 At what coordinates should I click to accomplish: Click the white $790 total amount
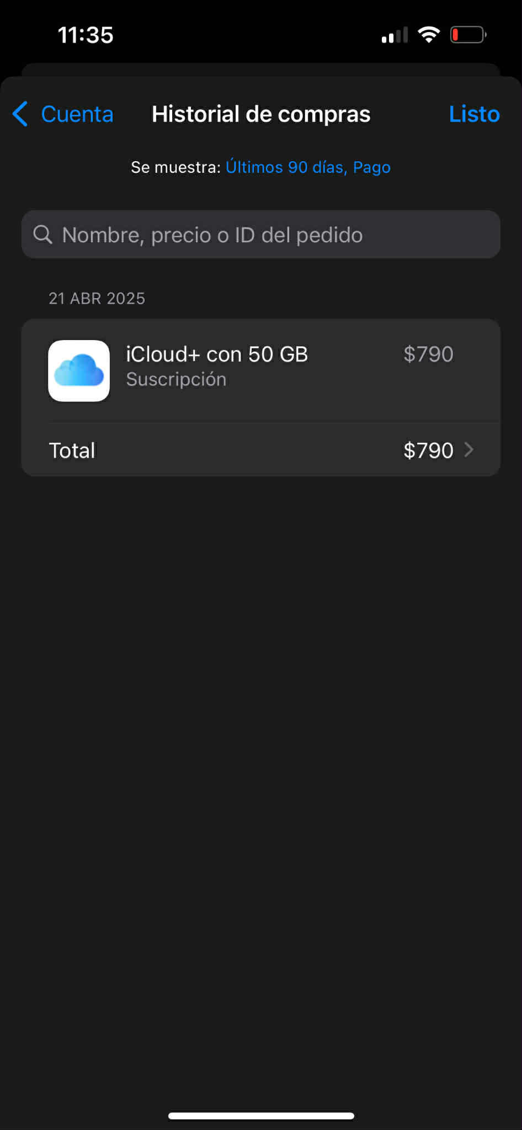[x=428, y=450]
